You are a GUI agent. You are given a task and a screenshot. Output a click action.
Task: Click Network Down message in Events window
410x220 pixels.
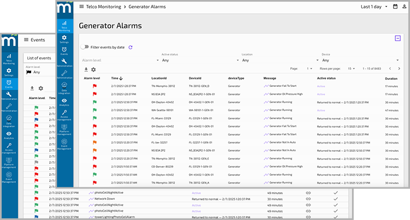pyautogui.click(x=104, y=199)
